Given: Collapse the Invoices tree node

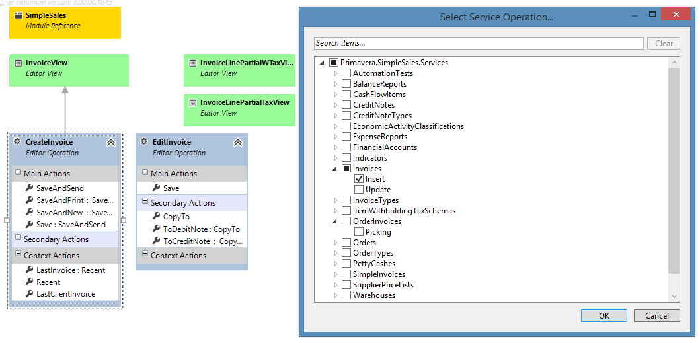Looking at the screenshot, I should pyautogui.click(x=335, y=169).
